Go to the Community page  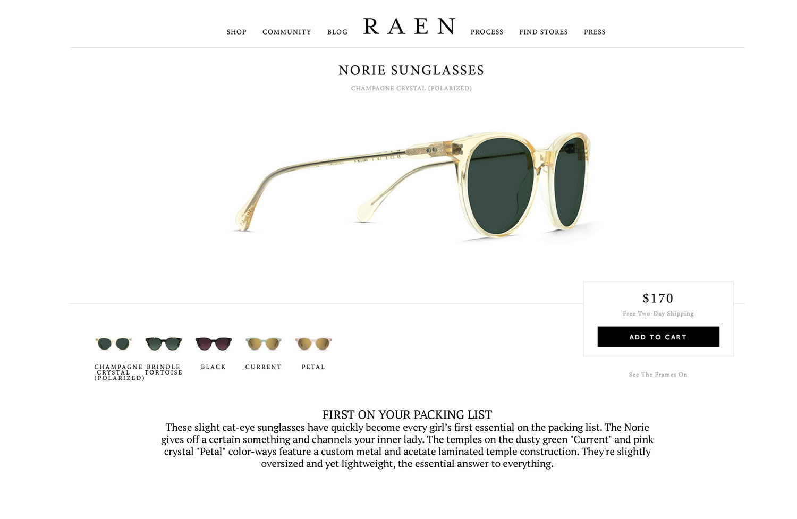tap(287, 32)
